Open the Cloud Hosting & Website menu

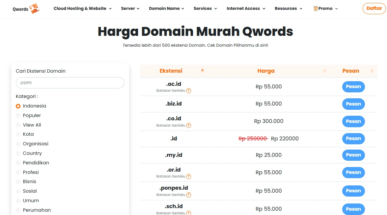point(82,9)
